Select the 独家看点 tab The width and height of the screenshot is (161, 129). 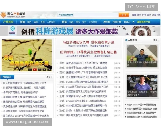(7, 77)
